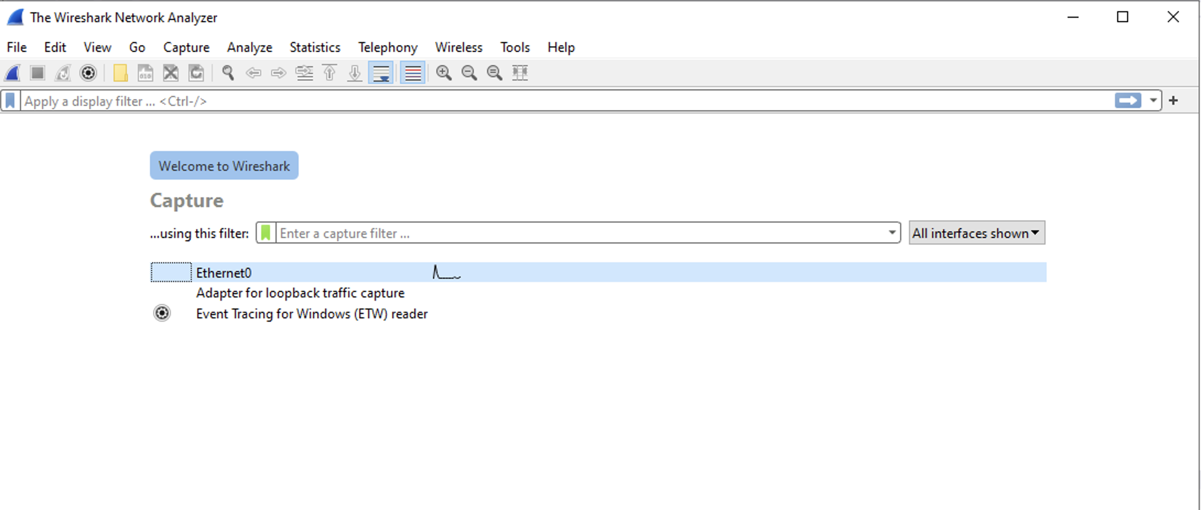Open the Go menu
The height and width of the screenshot is (510, 1201).
[x=137, y=47]
